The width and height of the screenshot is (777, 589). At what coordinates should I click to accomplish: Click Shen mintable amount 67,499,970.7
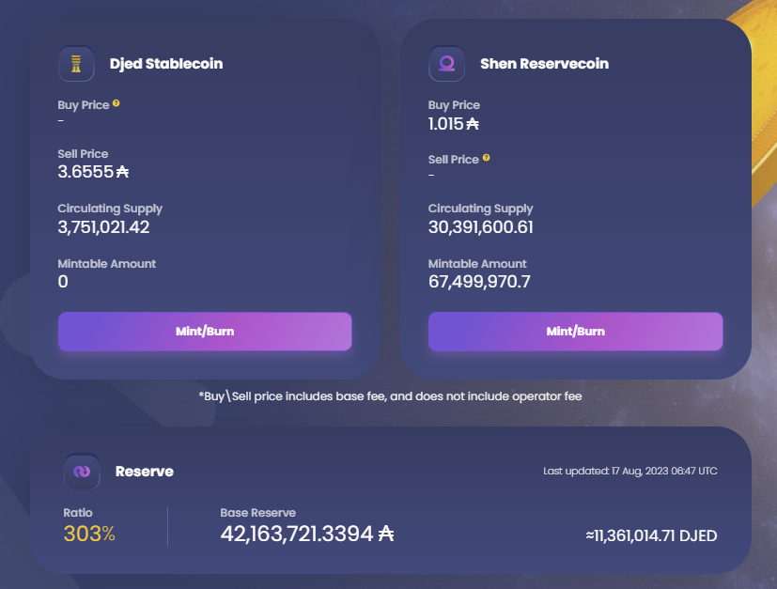point(479,282)
